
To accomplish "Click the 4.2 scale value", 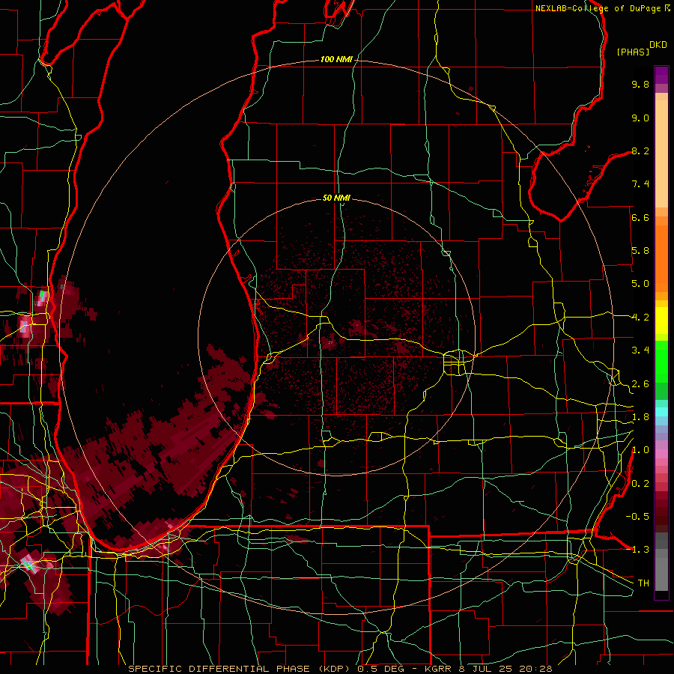I will [640, 318].
